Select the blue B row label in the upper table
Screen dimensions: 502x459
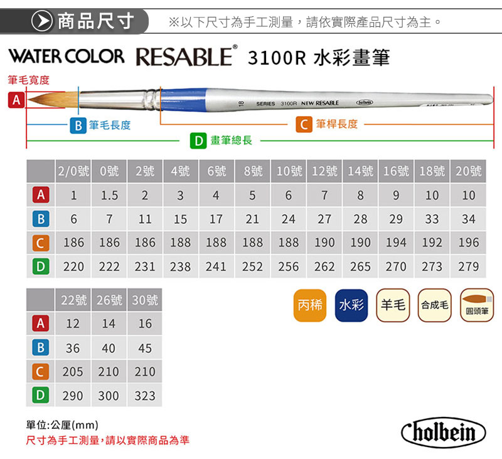click(41, 219)
